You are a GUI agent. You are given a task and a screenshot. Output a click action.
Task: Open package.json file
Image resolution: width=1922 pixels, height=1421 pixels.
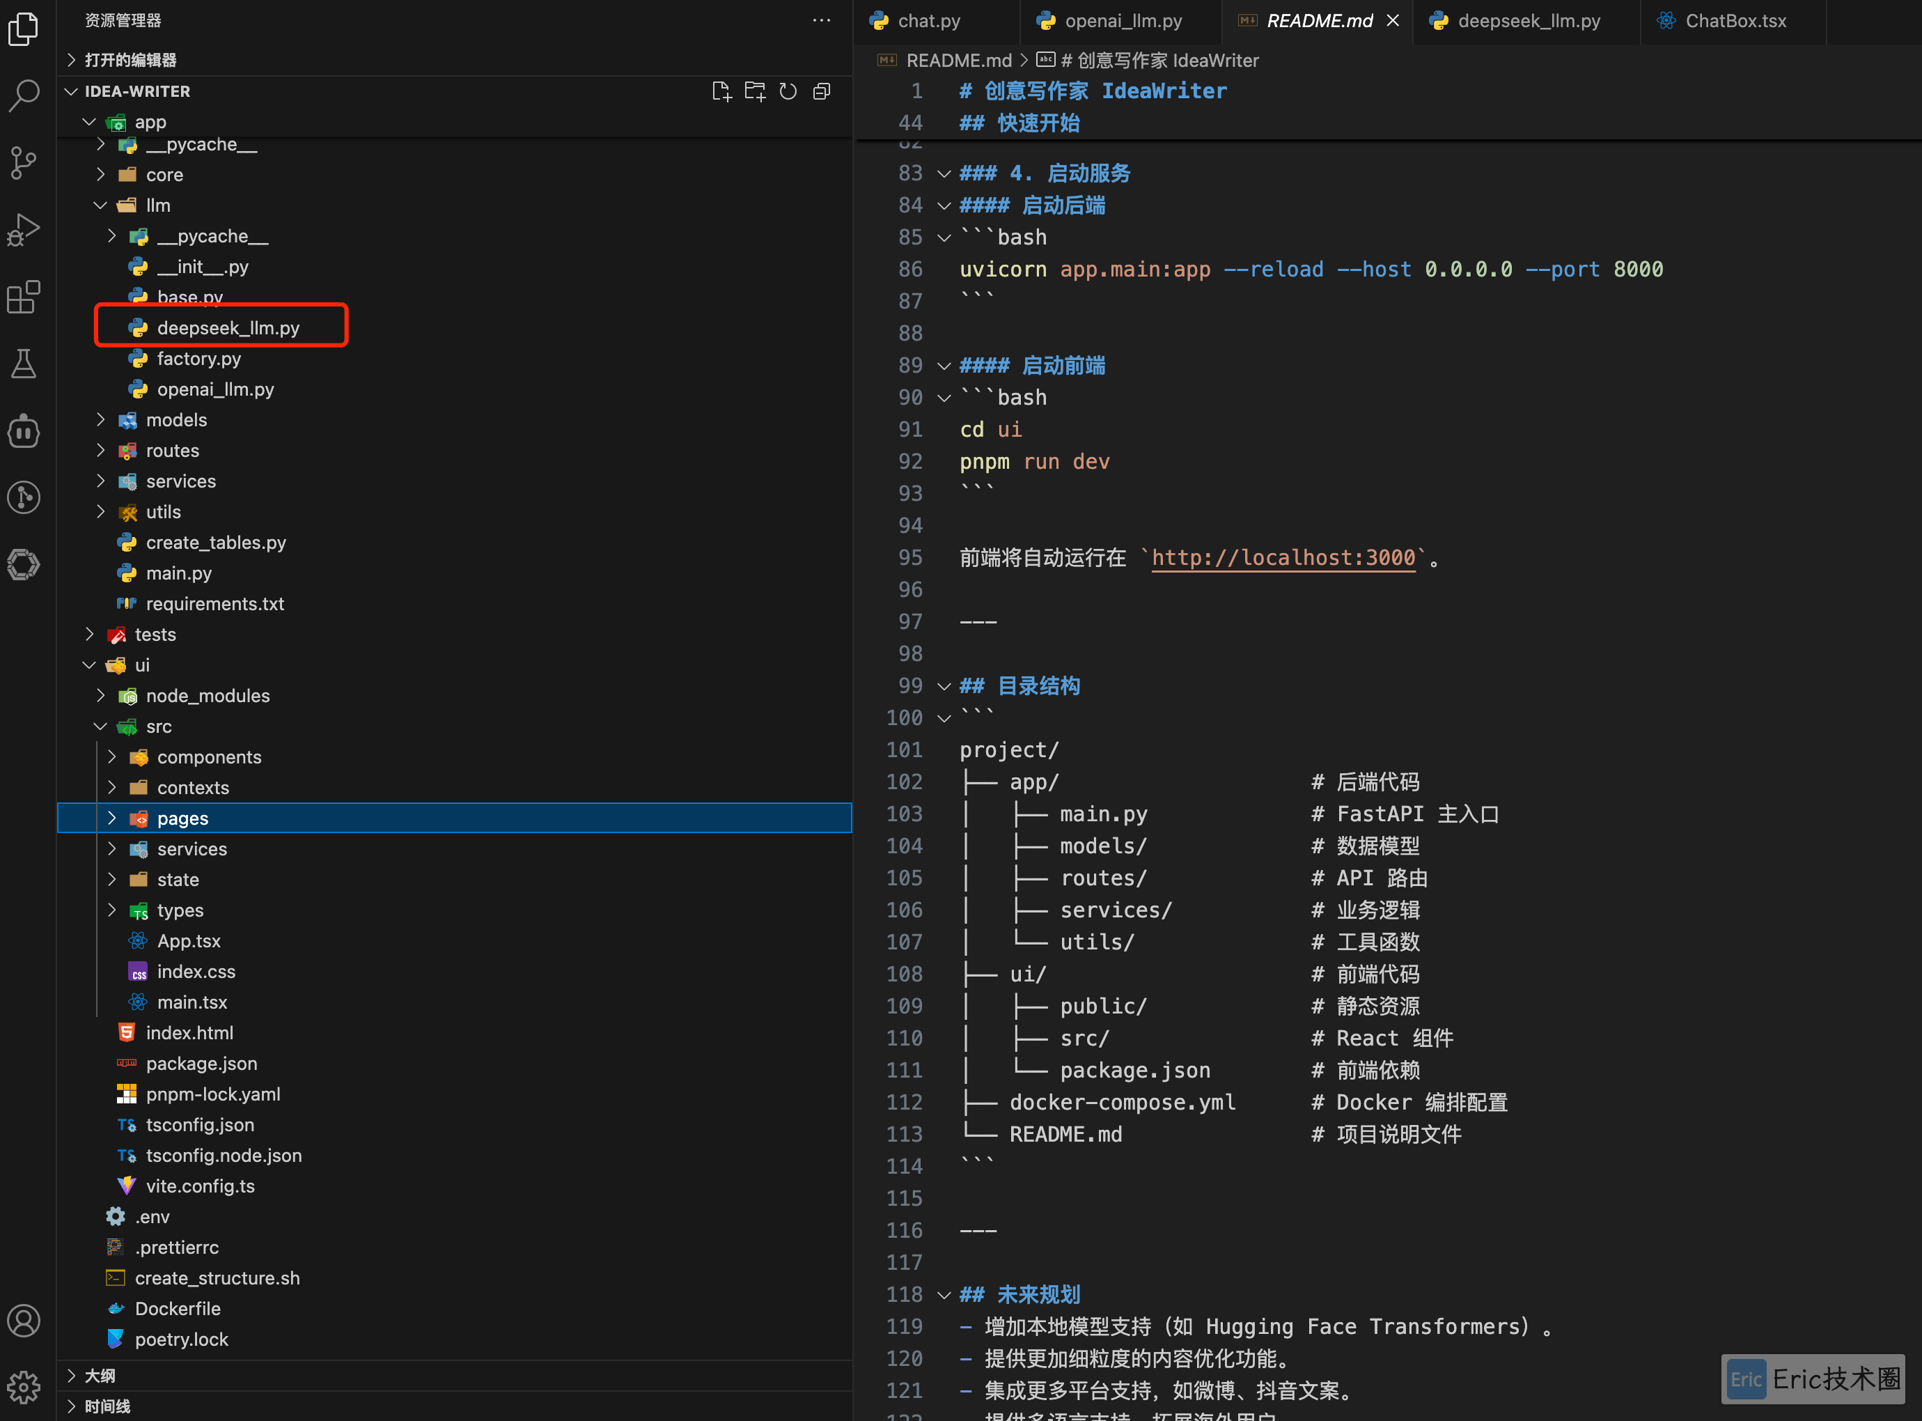[454, 1064]
